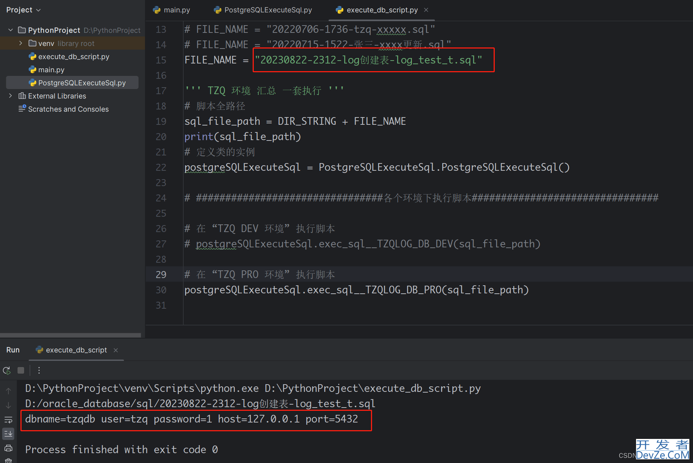
Task: Toggle scroll to end of console
Action: pos(8,434)
